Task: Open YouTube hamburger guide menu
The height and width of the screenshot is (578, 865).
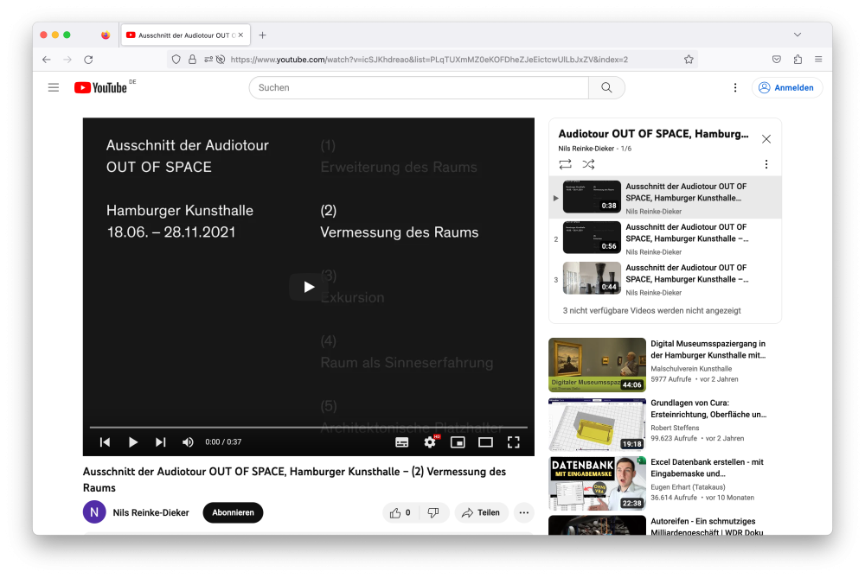Action: coord(54,87)
